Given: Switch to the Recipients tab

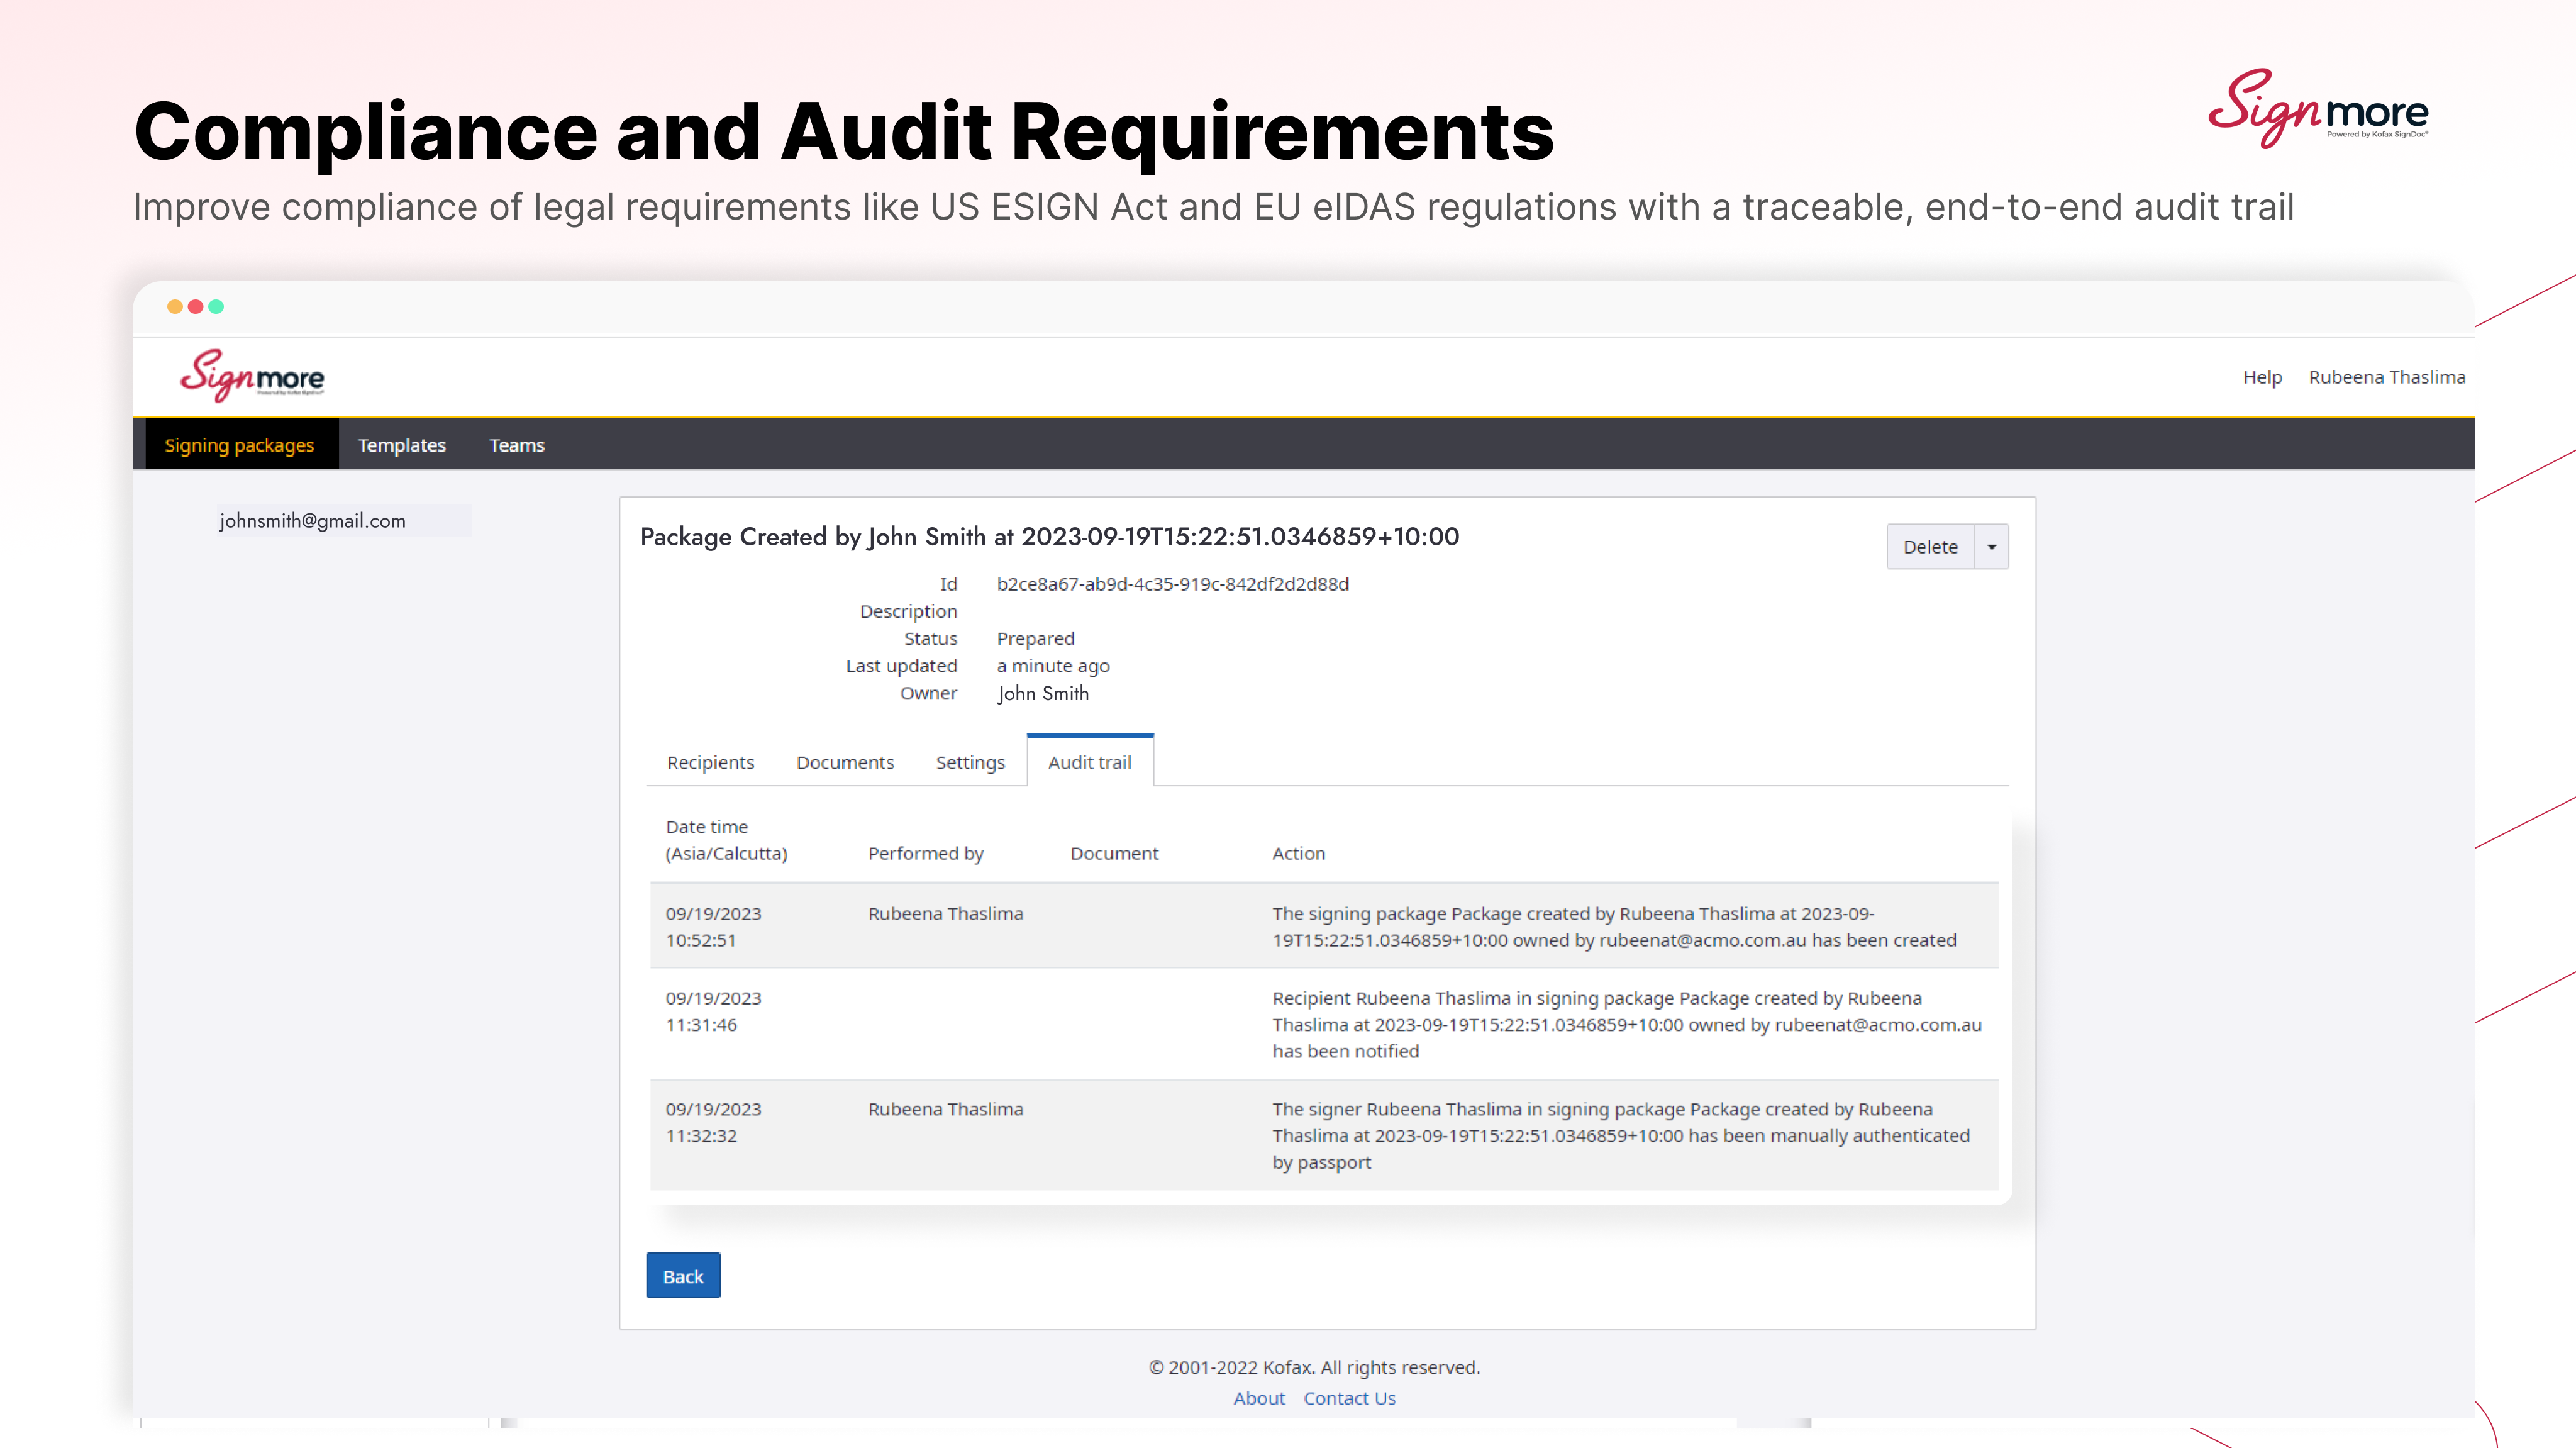Looking at the screenshot, I should 710,762.
